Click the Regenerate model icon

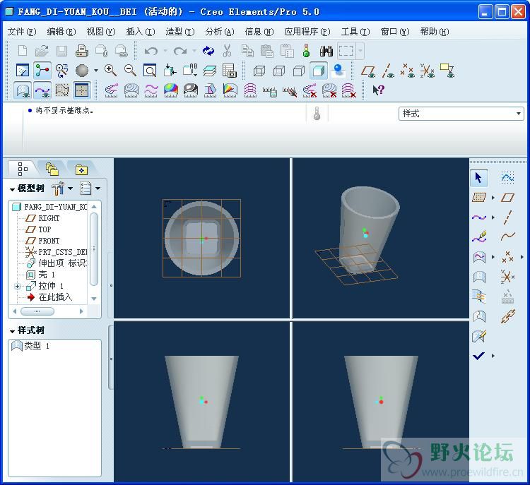click(x=208, y=51)
